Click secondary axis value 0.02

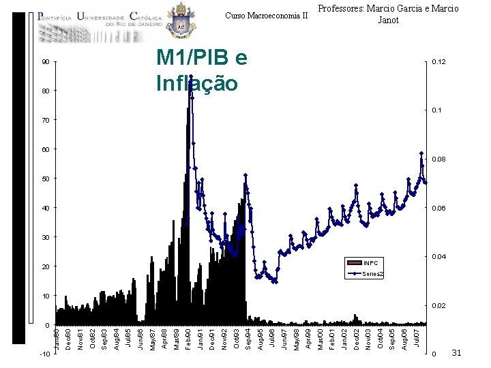click(438, 305)
